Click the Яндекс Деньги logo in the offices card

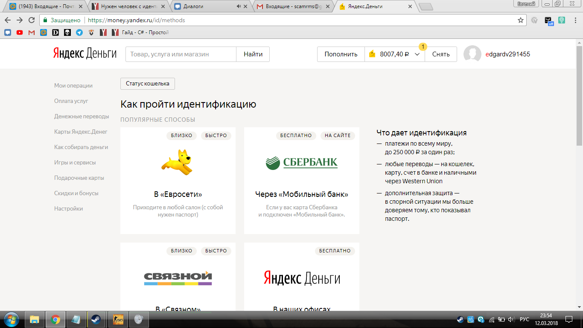[x=302, y=278]
